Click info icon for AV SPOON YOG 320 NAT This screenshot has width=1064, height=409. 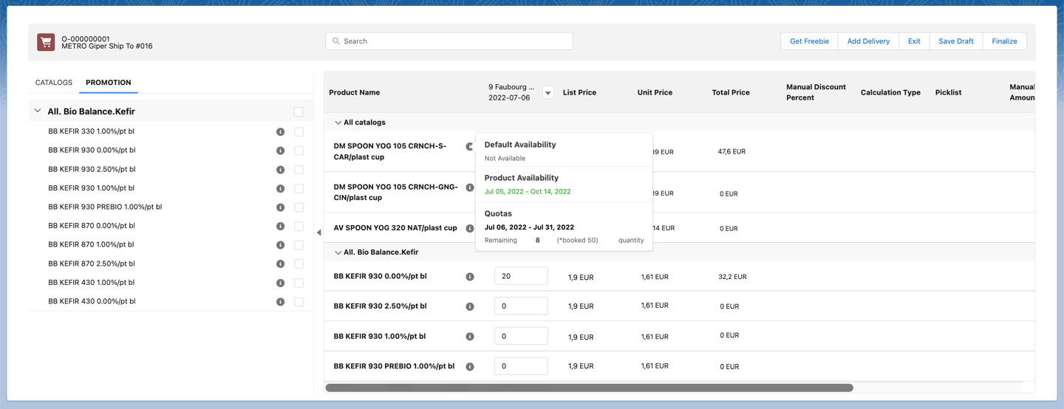(x=469, y=228)
